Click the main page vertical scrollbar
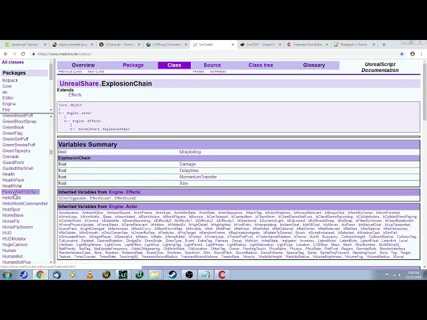Viewport: 427px width, 320px height. tap(424, 93)
